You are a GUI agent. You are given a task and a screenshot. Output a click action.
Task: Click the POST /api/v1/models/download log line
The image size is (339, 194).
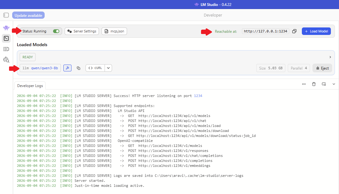[x=123, y=131]
